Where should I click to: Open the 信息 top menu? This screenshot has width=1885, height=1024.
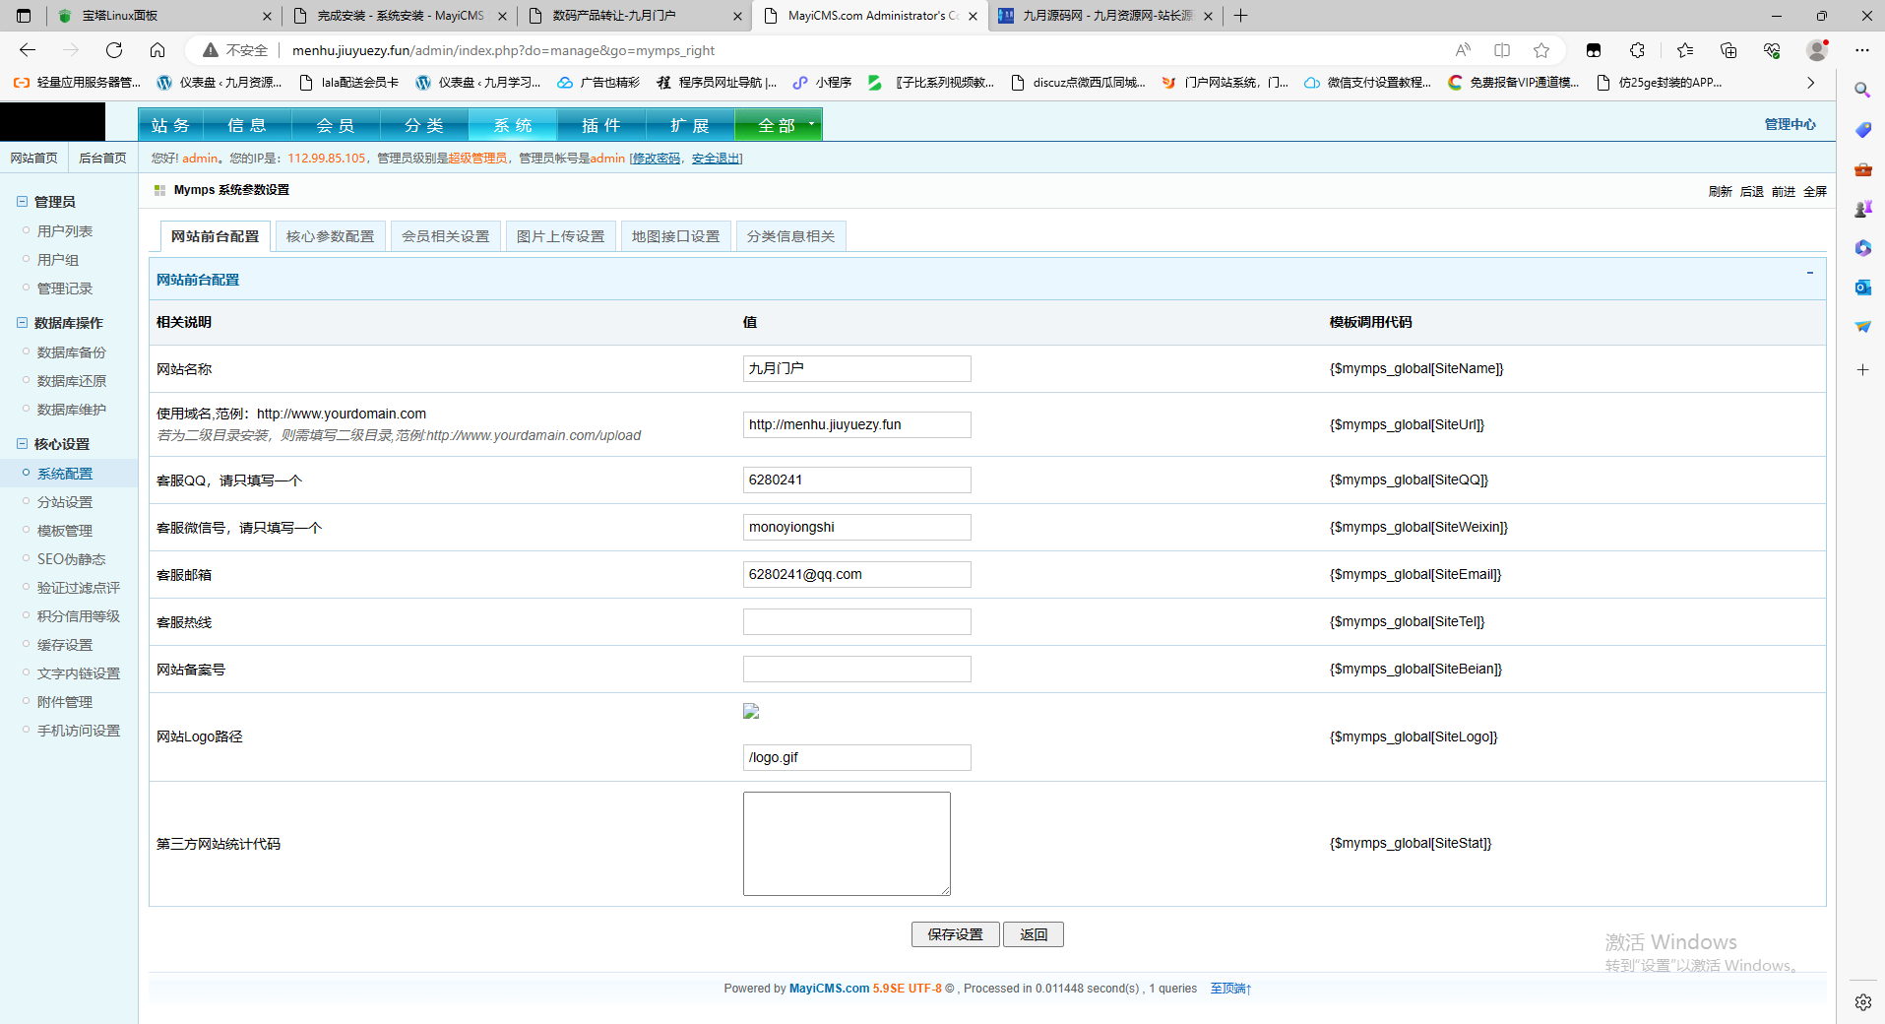(x=247, y=125)
